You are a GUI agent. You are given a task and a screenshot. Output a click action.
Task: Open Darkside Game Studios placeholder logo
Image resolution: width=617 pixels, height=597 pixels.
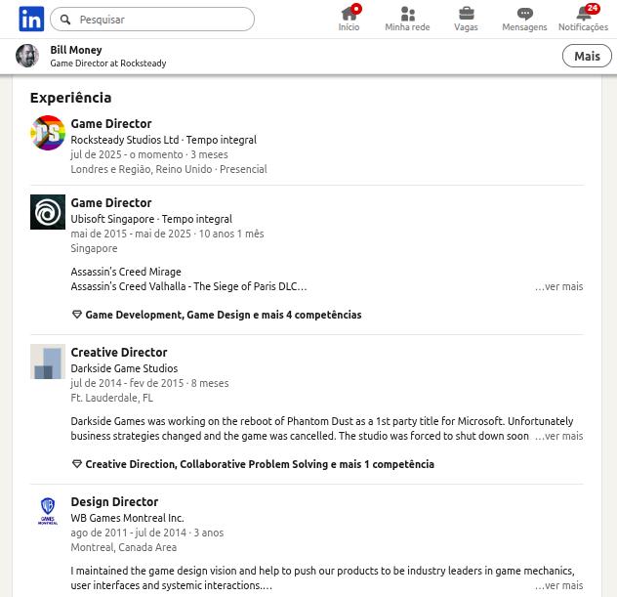(x=48, y=362)
